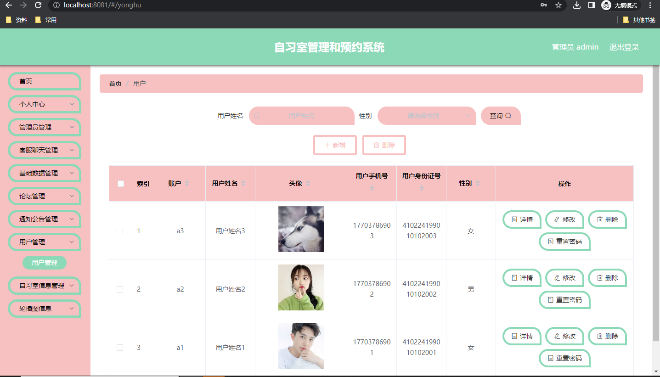Bookmark this page with the star icon
The height and width of the screenshot is (377, 660).
tap(558, 5)
